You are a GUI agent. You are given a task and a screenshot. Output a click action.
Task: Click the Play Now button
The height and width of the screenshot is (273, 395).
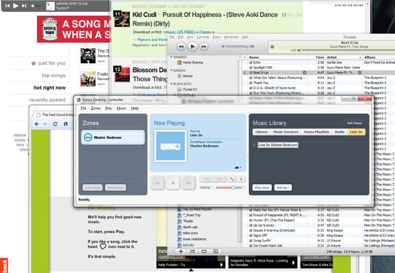[262, 188]
